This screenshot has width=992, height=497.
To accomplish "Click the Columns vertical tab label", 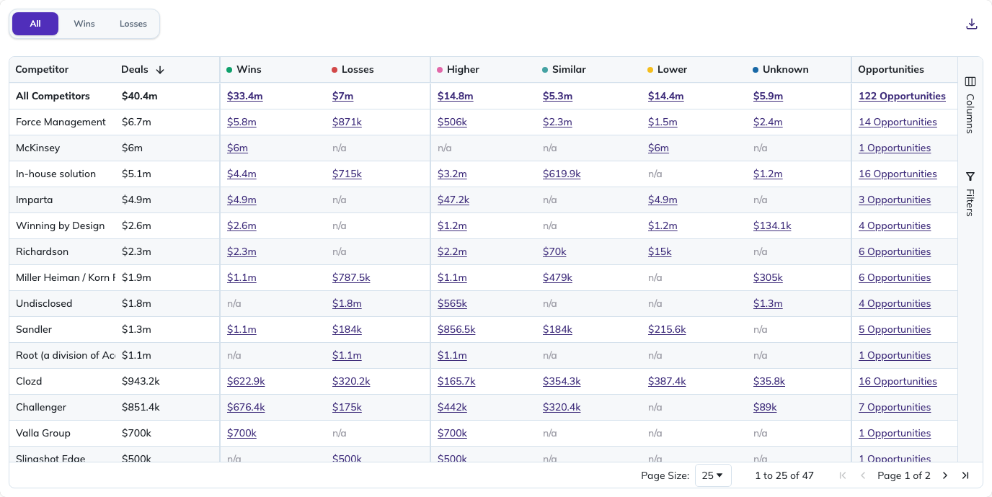I will tap(970, 114).
